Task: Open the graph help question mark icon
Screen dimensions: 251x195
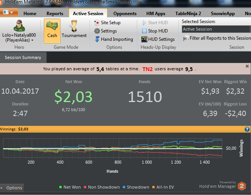Action: coord(247,129)
